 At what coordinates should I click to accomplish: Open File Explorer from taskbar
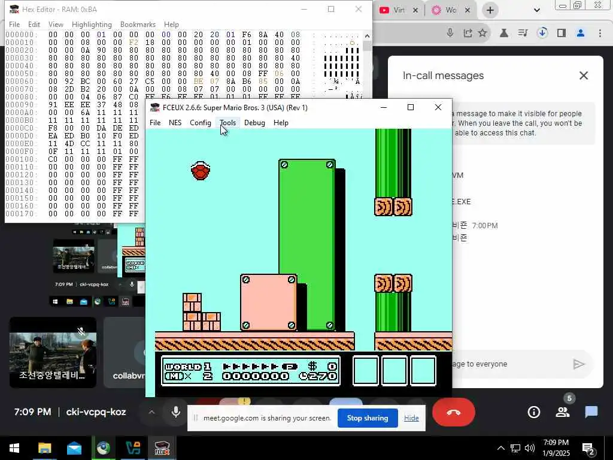point(44,448)
